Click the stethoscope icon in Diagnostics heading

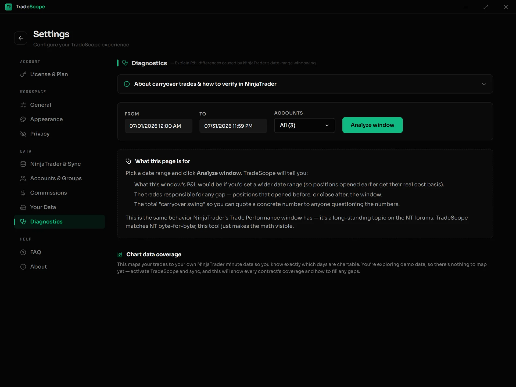tap(125, 63)
